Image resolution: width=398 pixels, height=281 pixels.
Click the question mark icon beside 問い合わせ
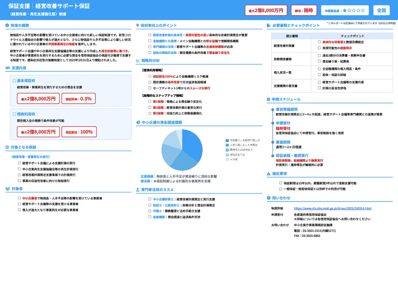click(269, 198)
